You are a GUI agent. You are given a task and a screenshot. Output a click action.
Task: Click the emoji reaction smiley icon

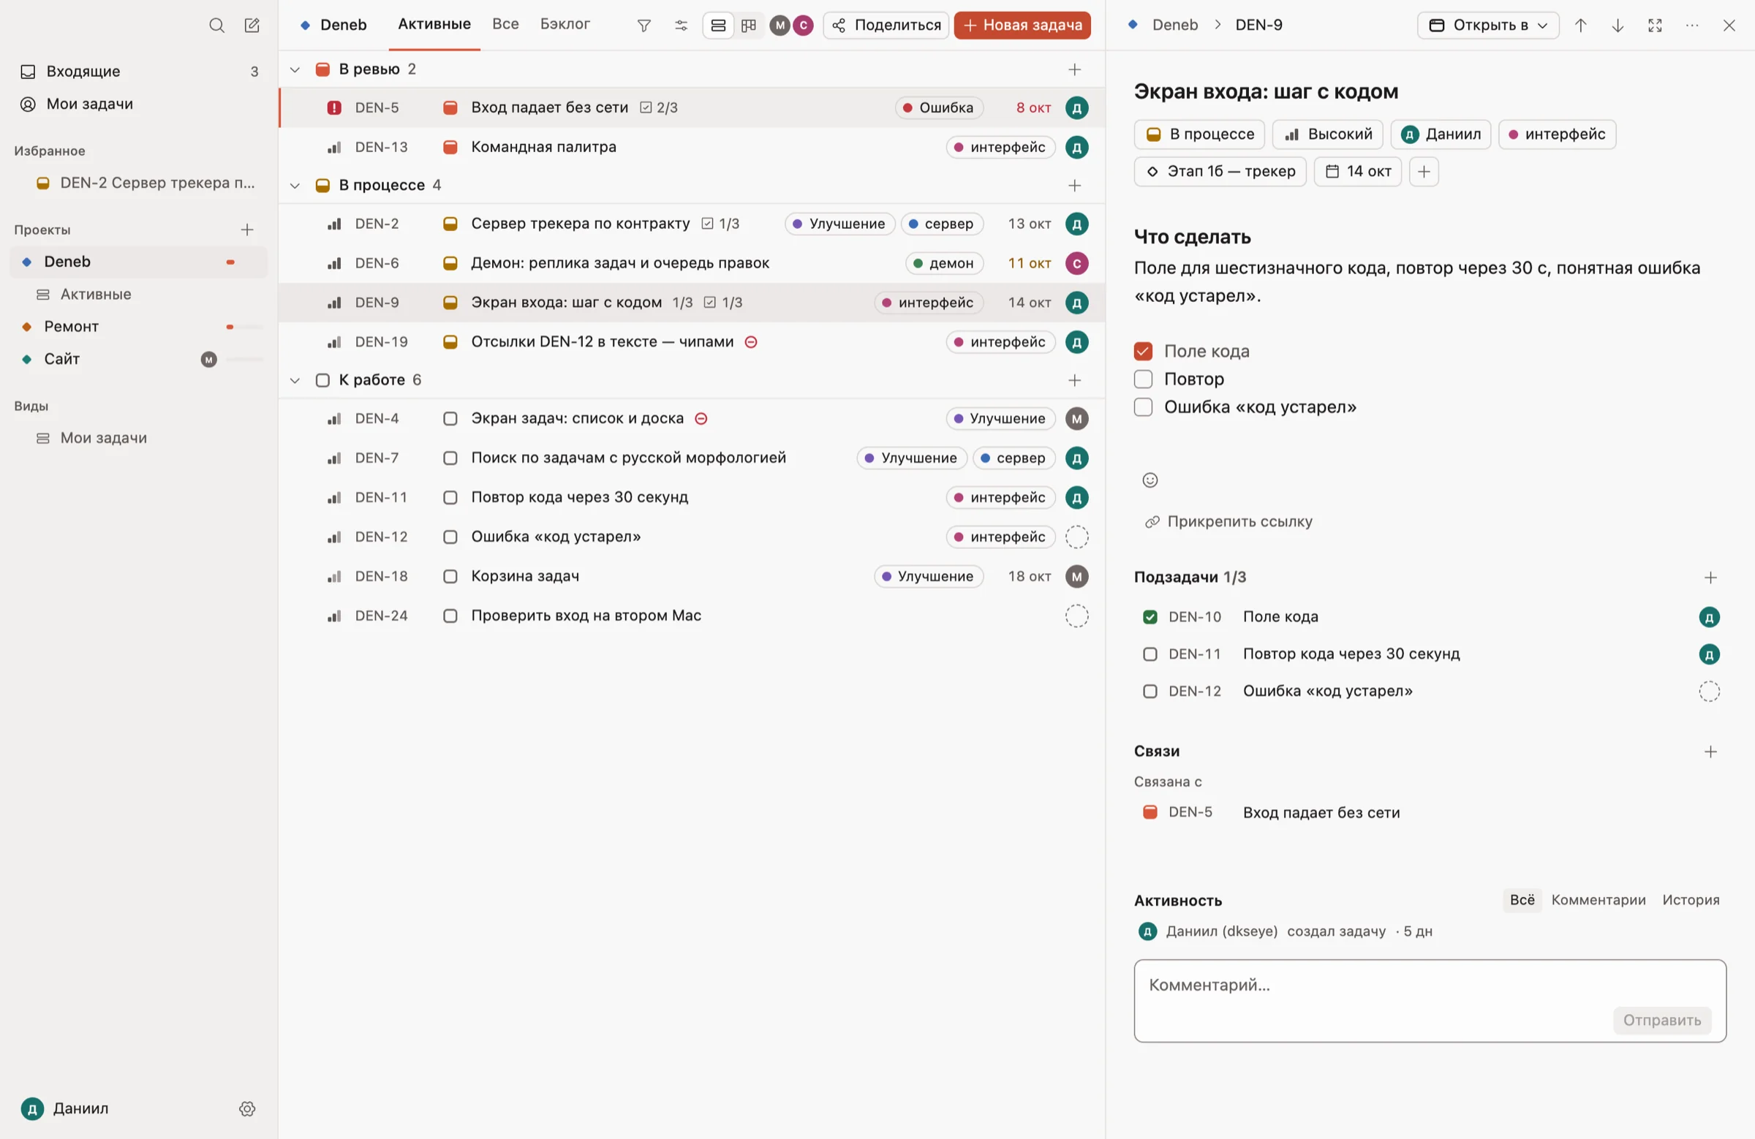pyautogui.click(x=1150, y=480)
